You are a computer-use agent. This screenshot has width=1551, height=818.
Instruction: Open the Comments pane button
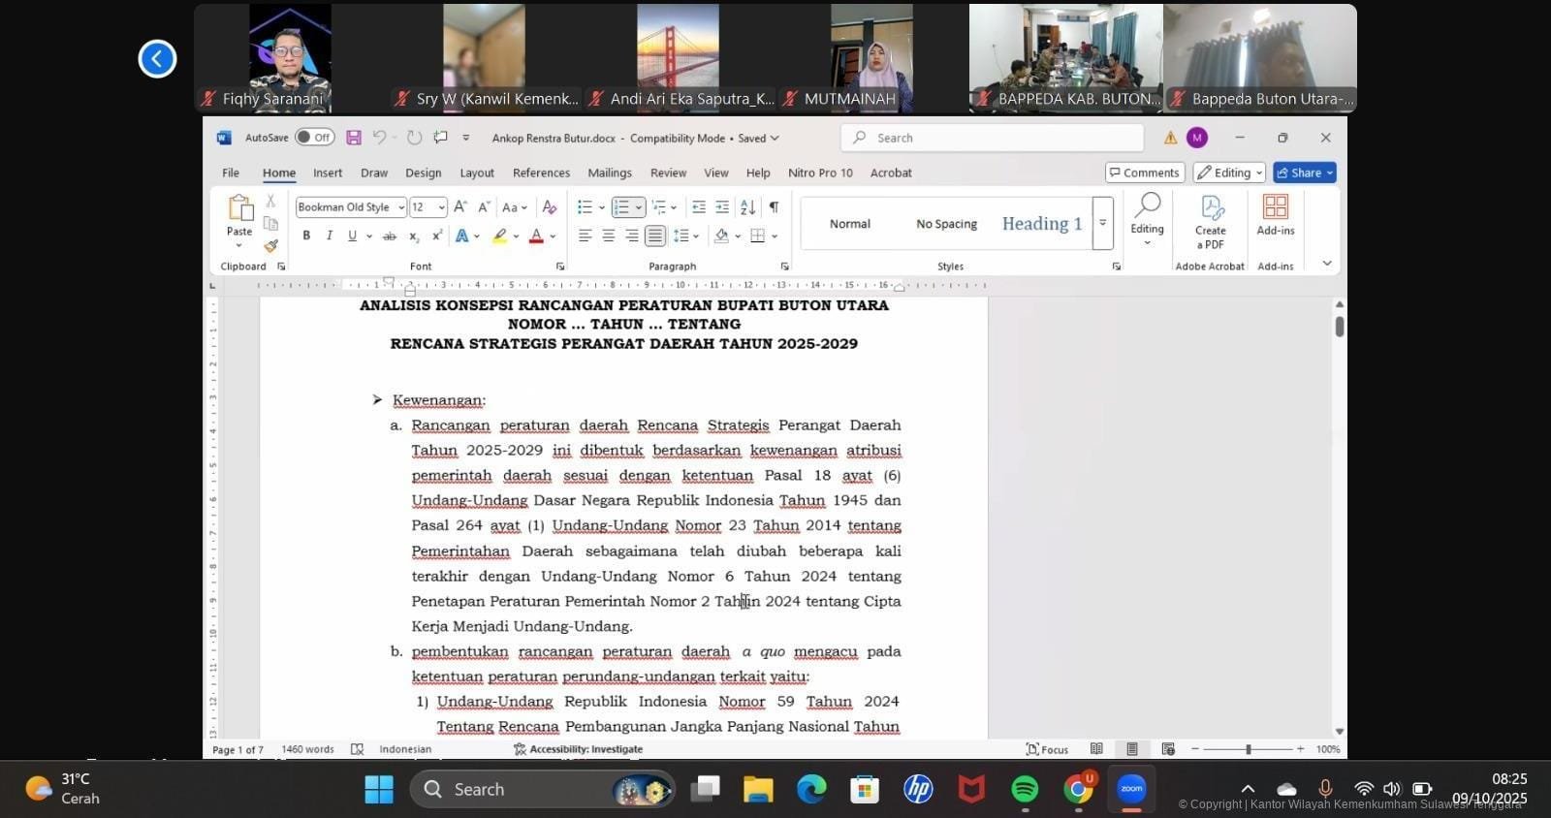point(1145,173)
